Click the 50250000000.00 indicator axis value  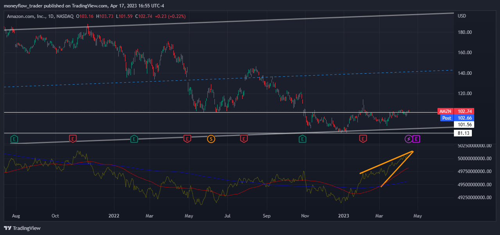(475, 146)
